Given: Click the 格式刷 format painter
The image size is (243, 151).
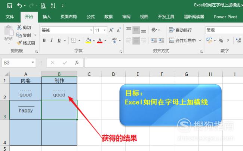Looking at the screenshot, I should pos(26,43).
